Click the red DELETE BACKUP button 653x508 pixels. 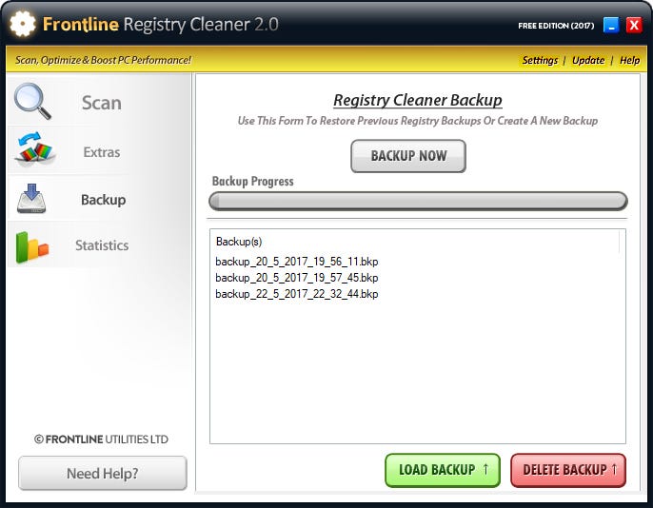click(x=568, y=470)
